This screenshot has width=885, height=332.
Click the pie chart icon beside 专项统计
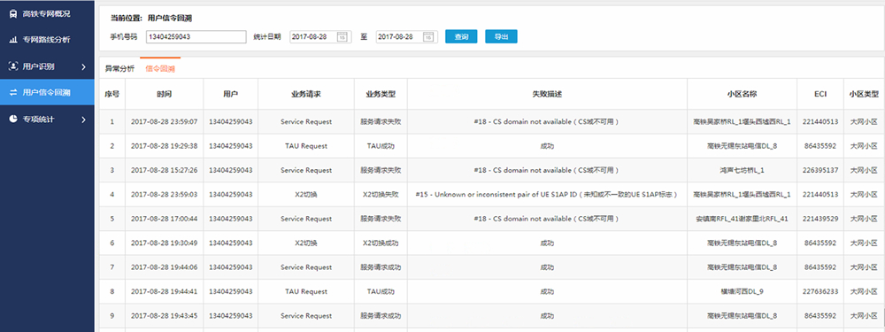coord(13,120)
